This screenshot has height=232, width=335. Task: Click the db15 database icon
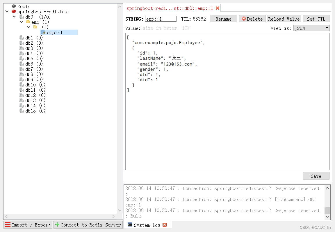(x=21, y=110)
